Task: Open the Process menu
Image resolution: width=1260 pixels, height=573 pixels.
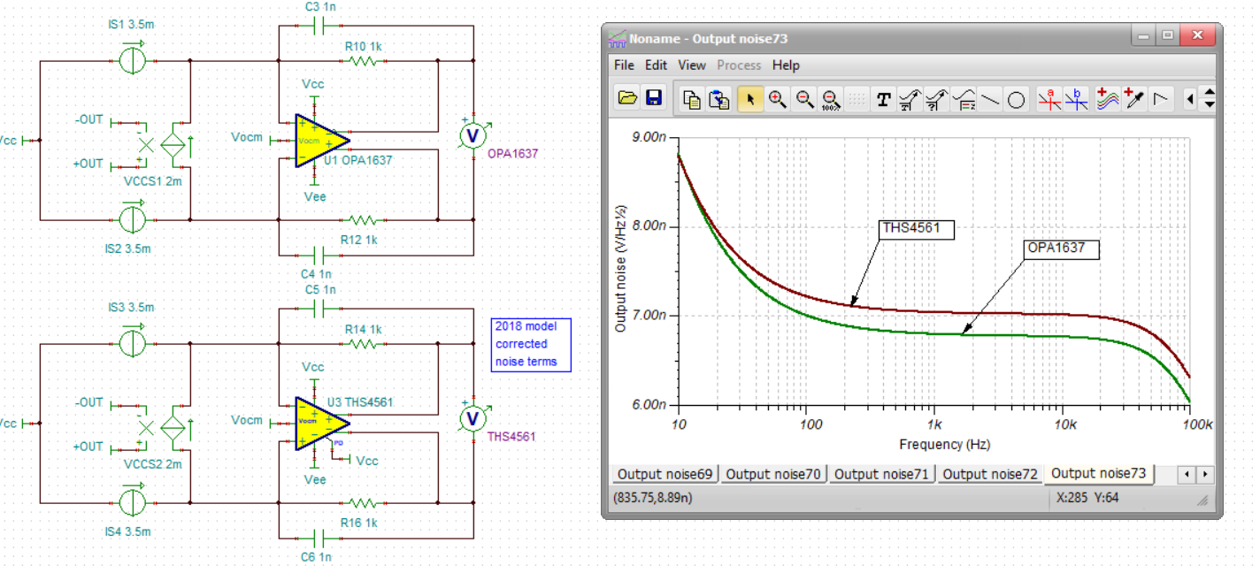Action: click(739, 65)
